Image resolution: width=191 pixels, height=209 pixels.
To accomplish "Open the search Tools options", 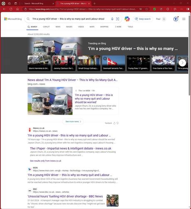I will (130, 27).
